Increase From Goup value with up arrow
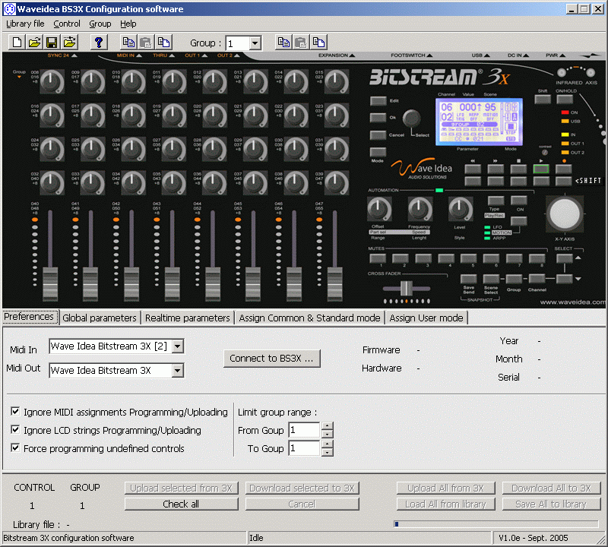The width and height of the screenshot is (608, 547). pos(328,425)
